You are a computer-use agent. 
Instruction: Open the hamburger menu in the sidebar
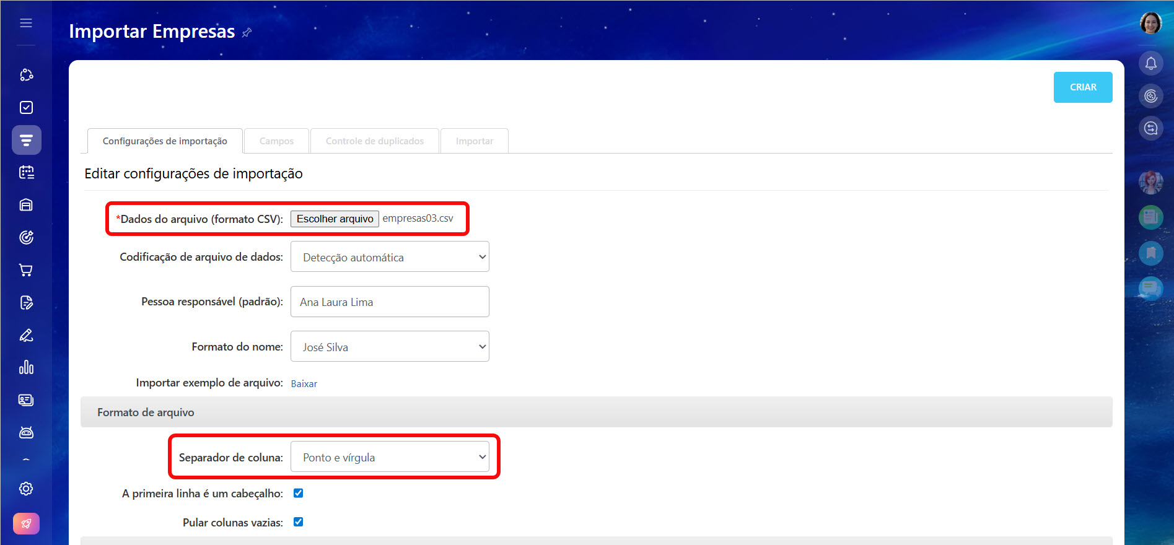pyautogui.click(x=26, y=23)
